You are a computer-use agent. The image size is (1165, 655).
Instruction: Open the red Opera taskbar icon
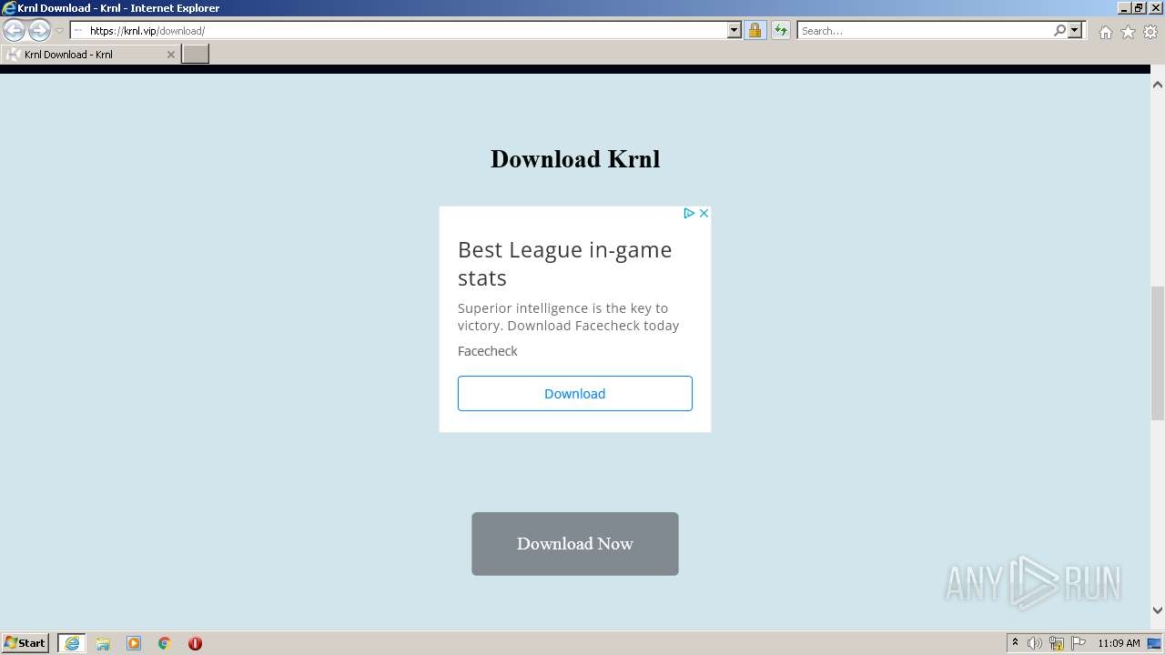[x=195, y=643]
